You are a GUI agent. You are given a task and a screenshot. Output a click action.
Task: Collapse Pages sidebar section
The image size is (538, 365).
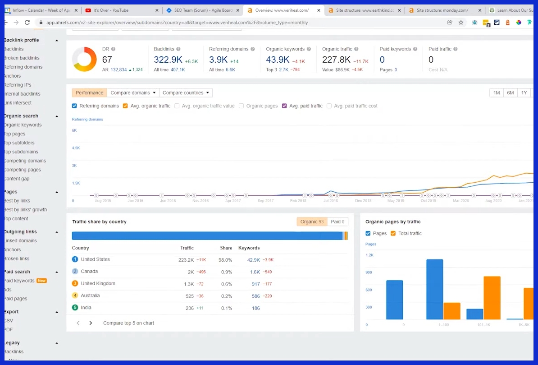57,192
